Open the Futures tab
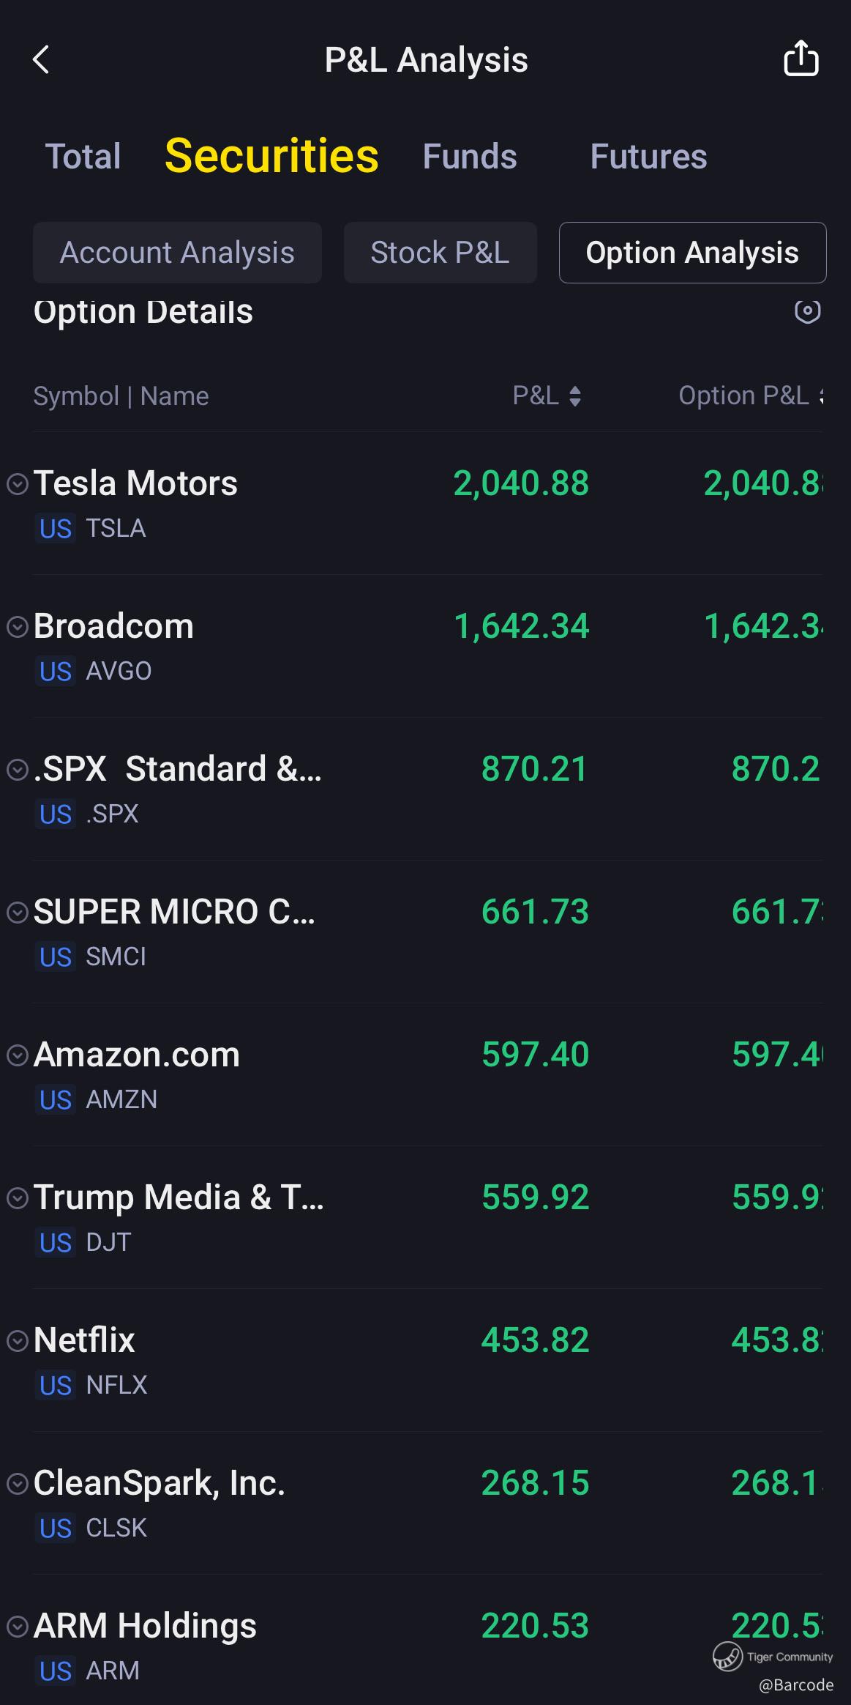851x1705 pixels. pyautogui.click(x=648, y=157)
